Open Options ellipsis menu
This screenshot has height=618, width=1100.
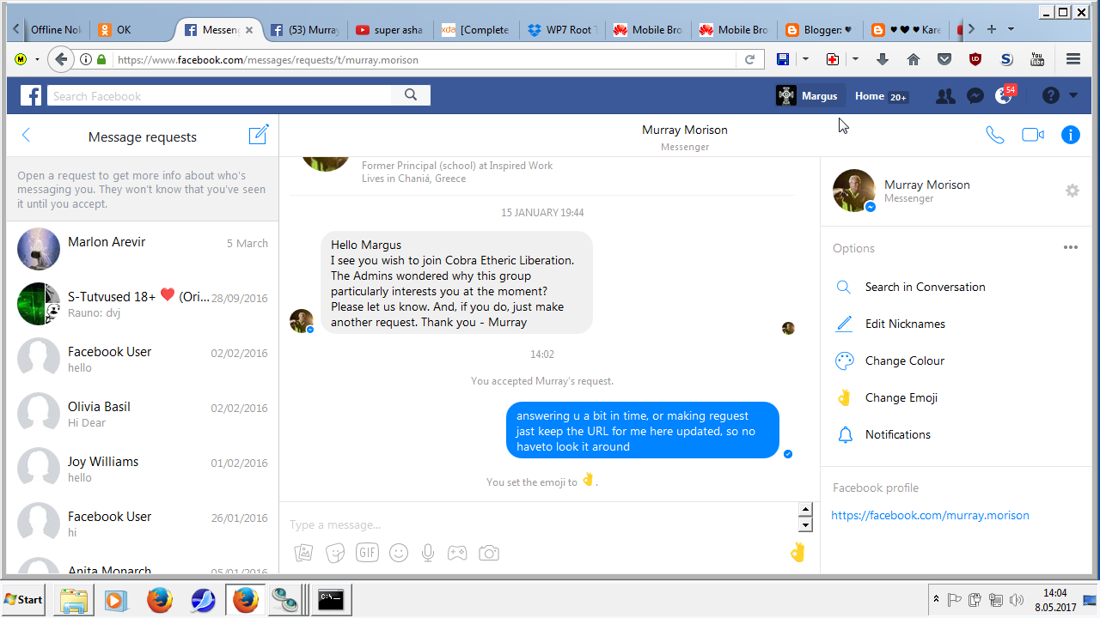coord(1070,247)
